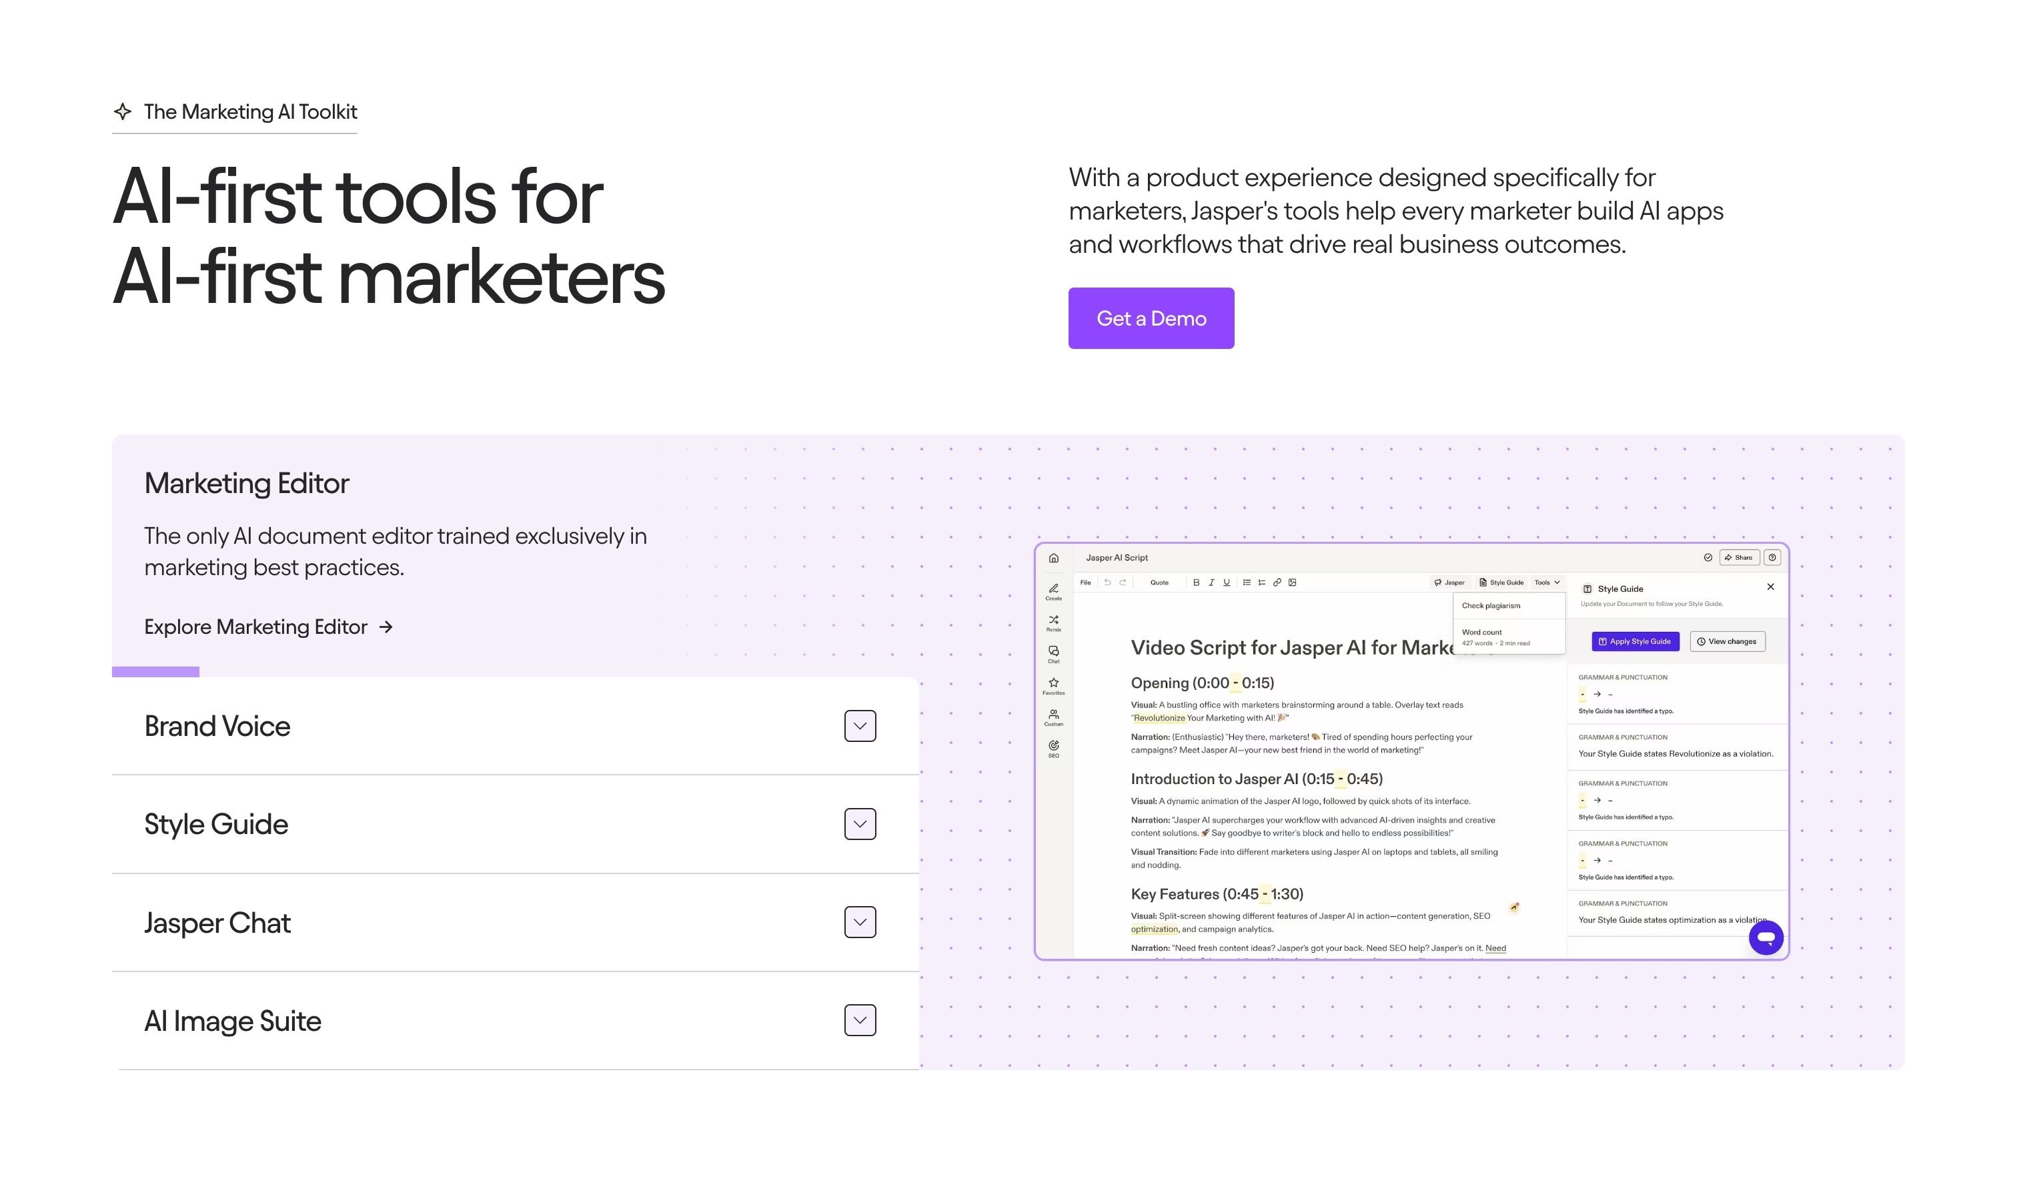Click the Opening (0:00 - 0:15) heading
Screen dimensions: 2017x1195
click(1203, 683)
